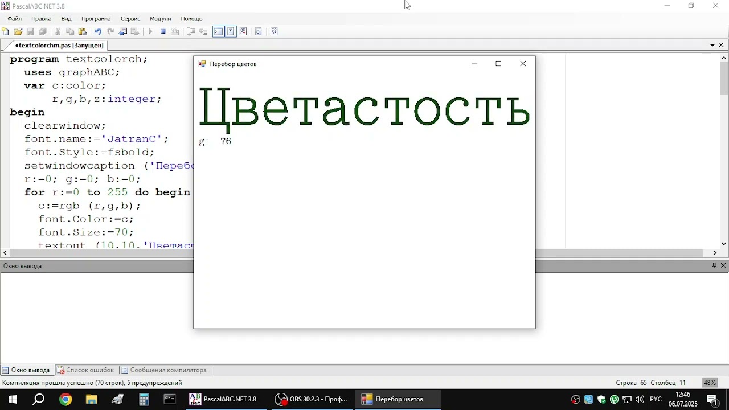Click the Redo arrow icon
The width and height of the screenshot is (729, 410).
click(x=110, y=32)
